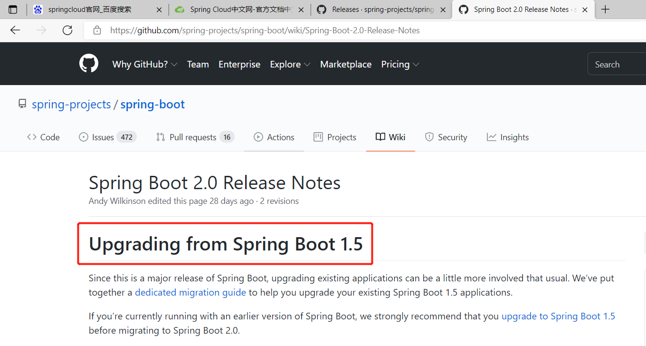The height and width of the screenshot is (346, 646).
Task: Open the Code tab
Action: point(43,137)
